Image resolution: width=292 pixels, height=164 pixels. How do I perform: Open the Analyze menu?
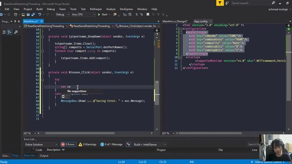pos(111,9)
